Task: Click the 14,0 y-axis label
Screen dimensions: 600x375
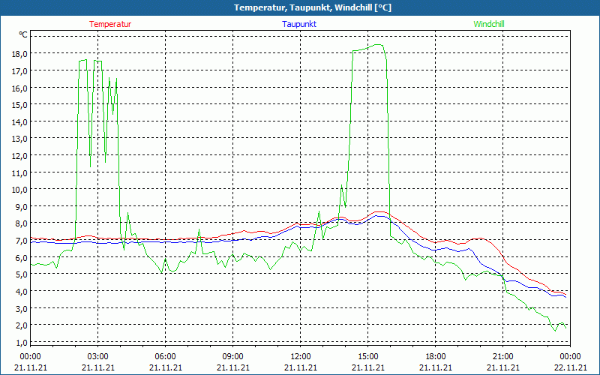Action: (x=19, y=122)
